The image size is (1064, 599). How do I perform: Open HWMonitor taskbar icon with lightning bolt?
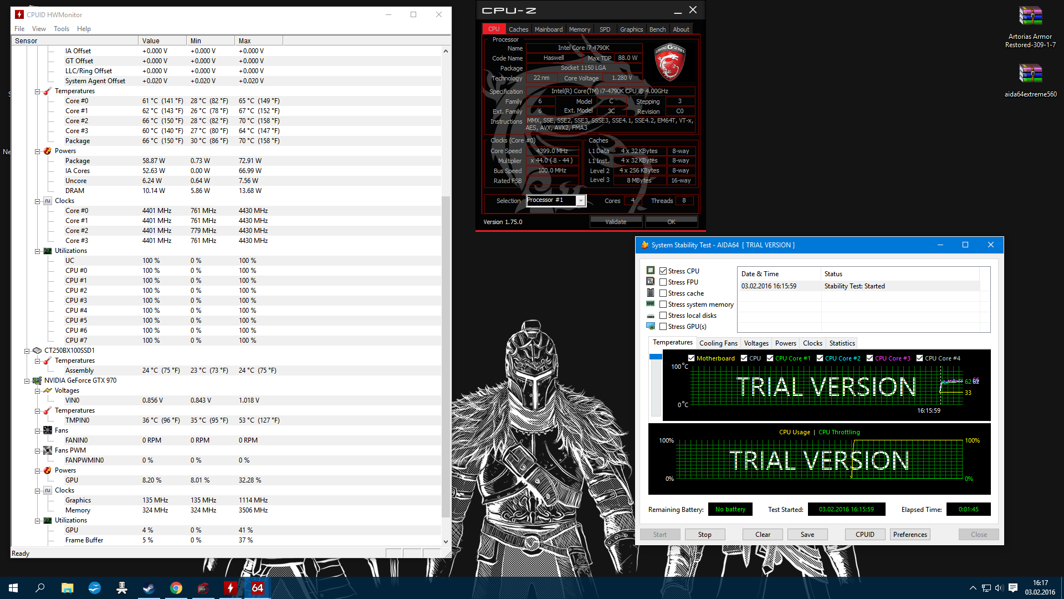point(230,588)
